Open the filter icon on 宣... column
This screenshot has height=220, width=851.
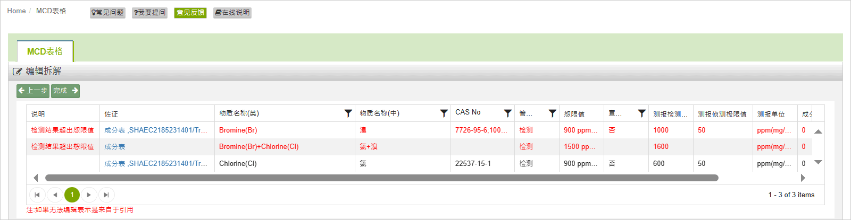pos(641,113)
